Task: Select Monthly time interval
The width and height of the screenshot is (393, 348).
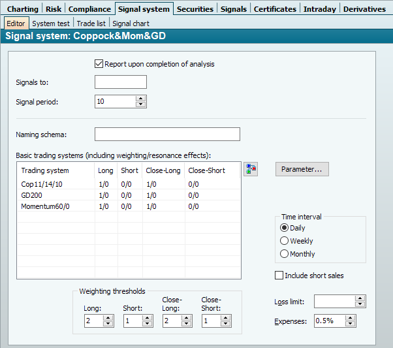Action: click(x=284, y=254)
